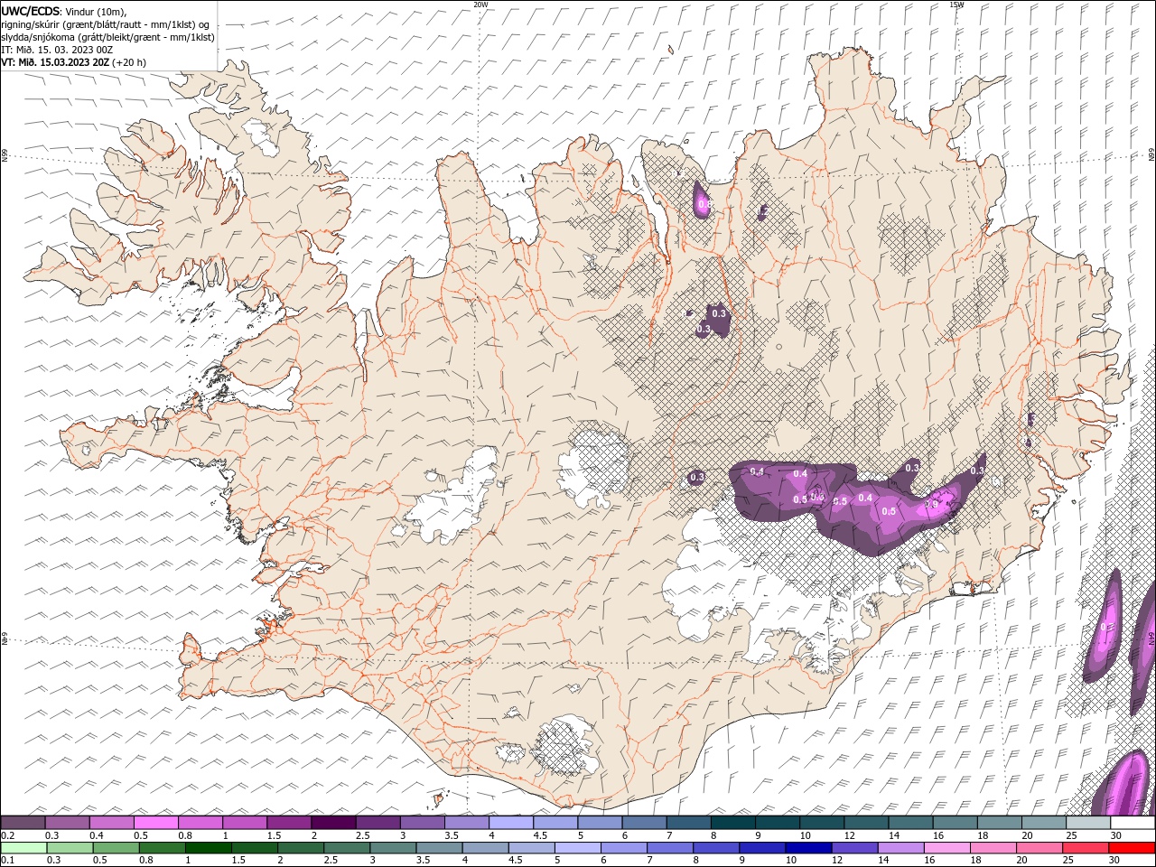Viewport: 1156px width, 867px height.
Task: Click the snow legend swatch between 12 and 14
Action: pyautogui.click(x=867, y=823)
